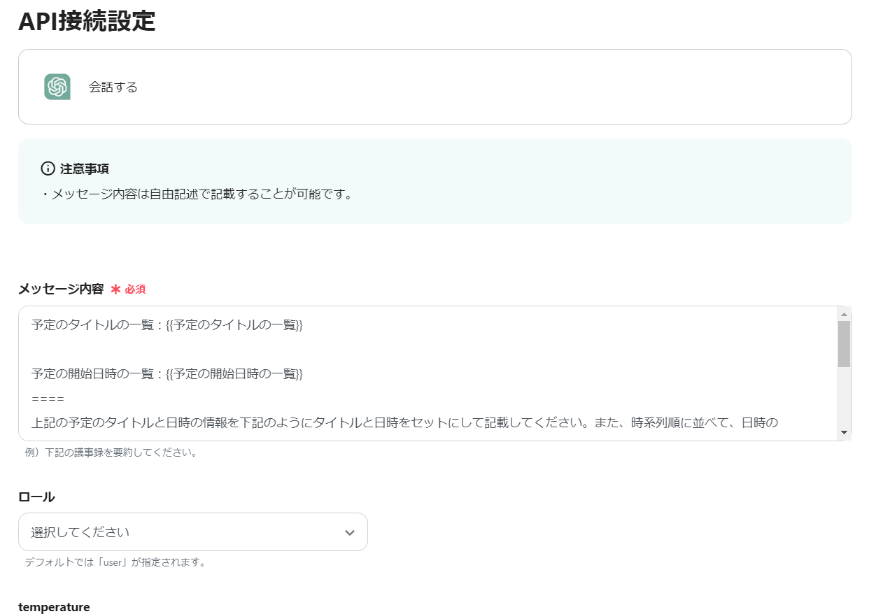Click the line starting 上記の予定のタイトルと日時の情報
The image size is (869, 614).
[404, 422]
